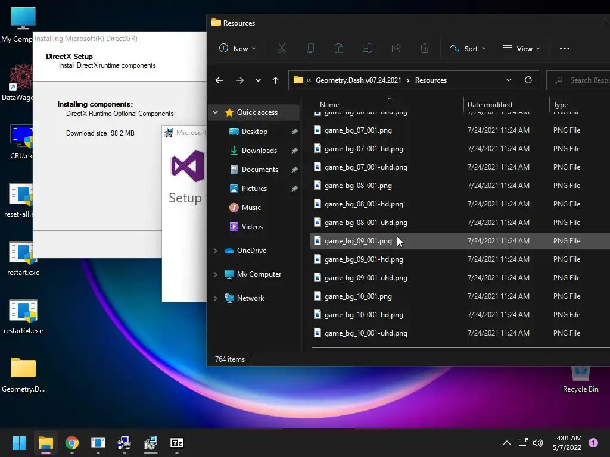Select the restart.exe desktop icon
Image resolution: width=610 pixels, height=457 pixels.
point(23,259)
